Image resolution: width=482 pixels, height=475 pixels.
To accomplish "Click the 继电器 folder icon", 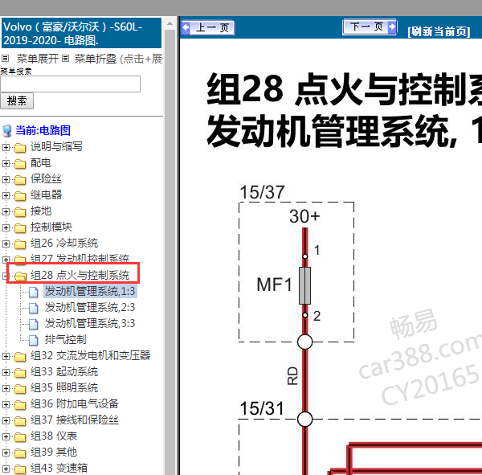I will tap(20, 196).
